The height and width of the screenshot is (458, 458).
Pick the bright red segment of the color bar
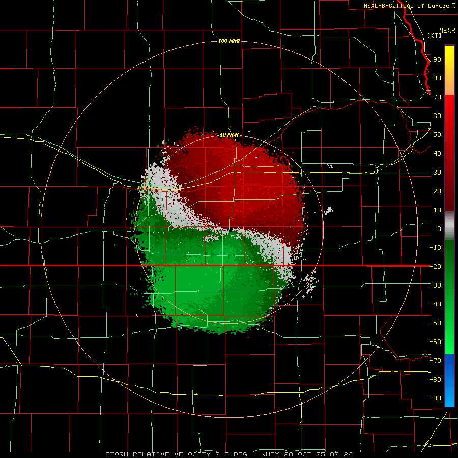click(x=449, y=153)
